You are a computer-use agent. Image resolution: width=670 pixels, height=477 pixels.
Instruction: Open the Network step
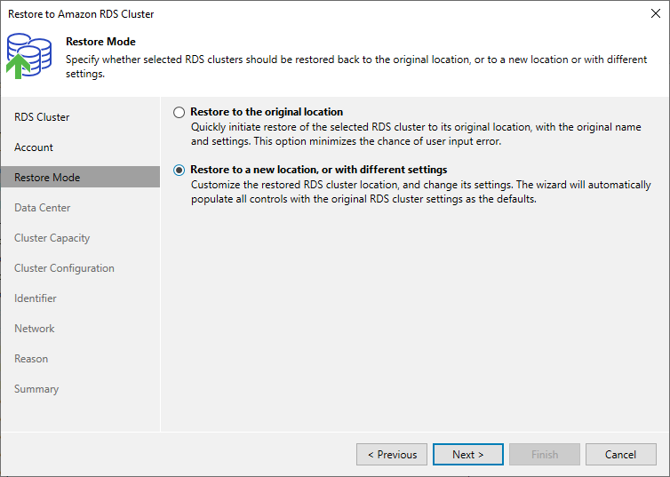(x=35, y=329)
